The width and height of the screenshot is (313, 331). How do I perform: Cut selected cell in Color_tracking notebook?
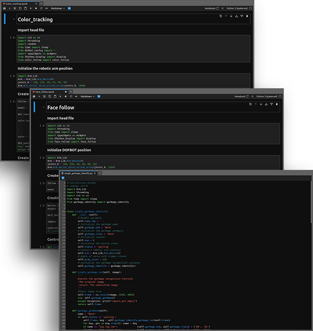tap(15, 8)
